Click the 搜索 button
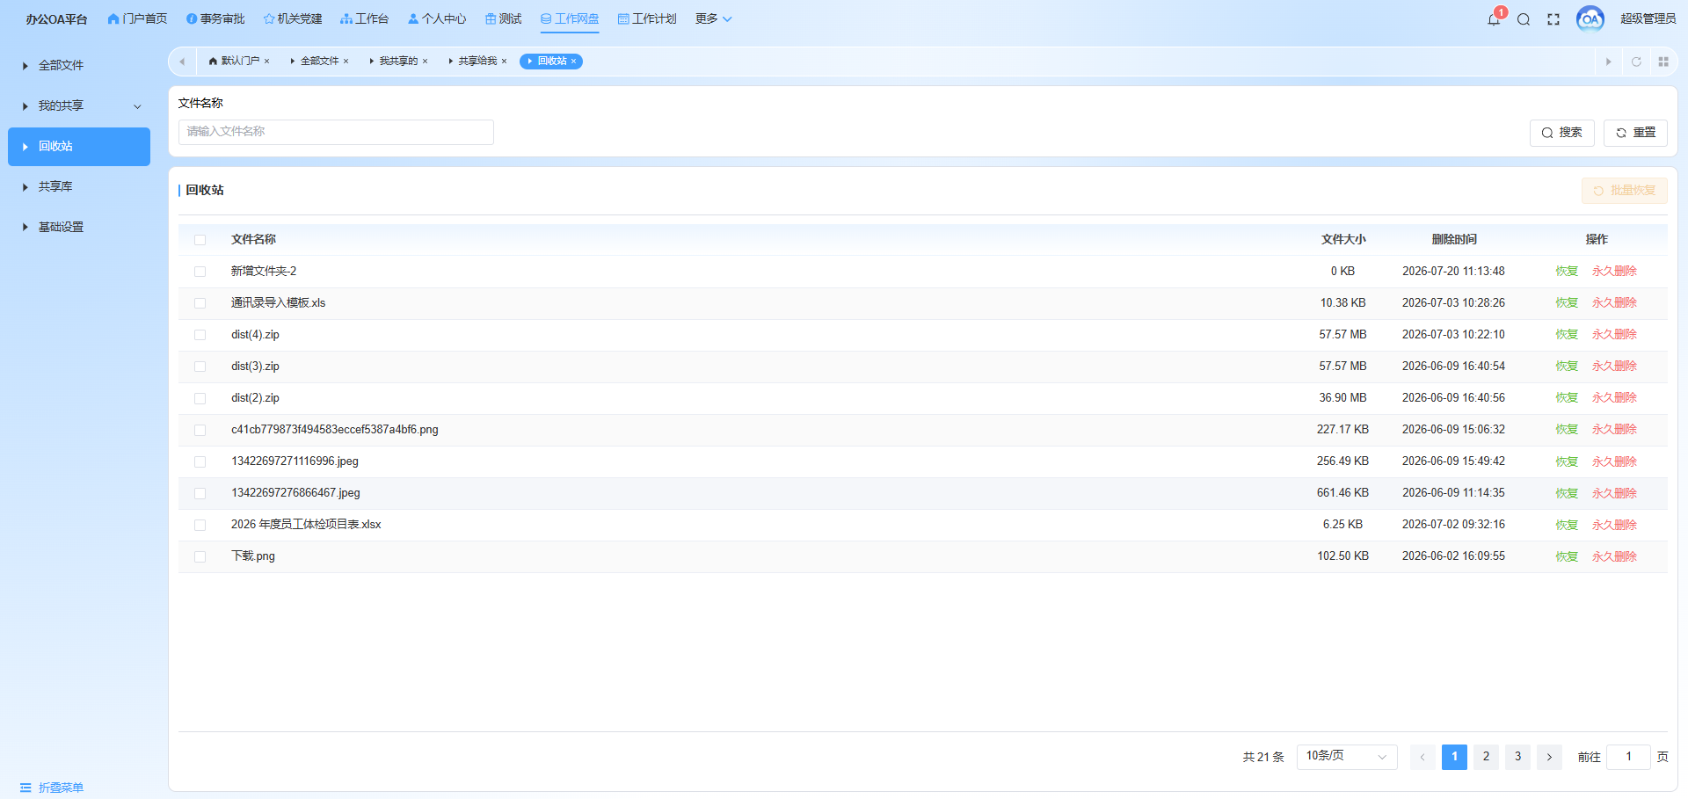The image size is (1688, 799). (1562, 133)
